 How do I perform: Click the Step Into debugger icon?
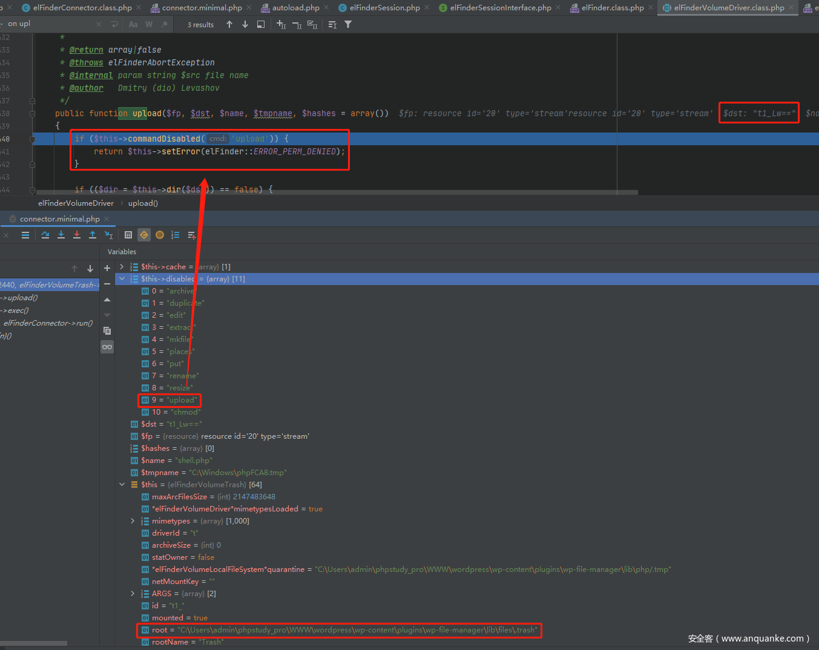(x=61, y=235)
